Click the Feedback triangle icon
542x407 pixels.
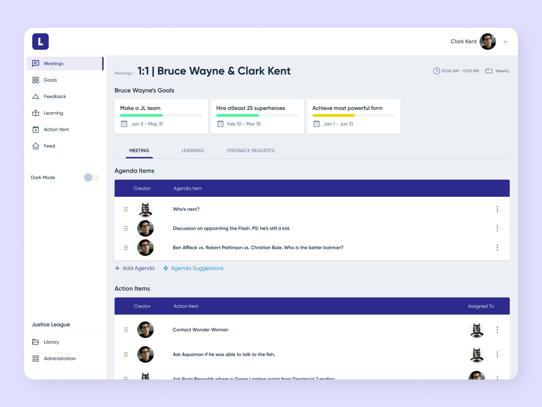click(36, 96)
